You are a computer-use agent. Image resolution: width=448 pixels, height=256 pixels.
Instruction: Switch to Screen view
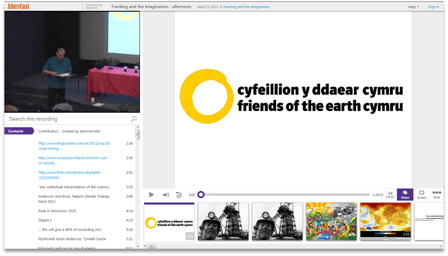422,194
